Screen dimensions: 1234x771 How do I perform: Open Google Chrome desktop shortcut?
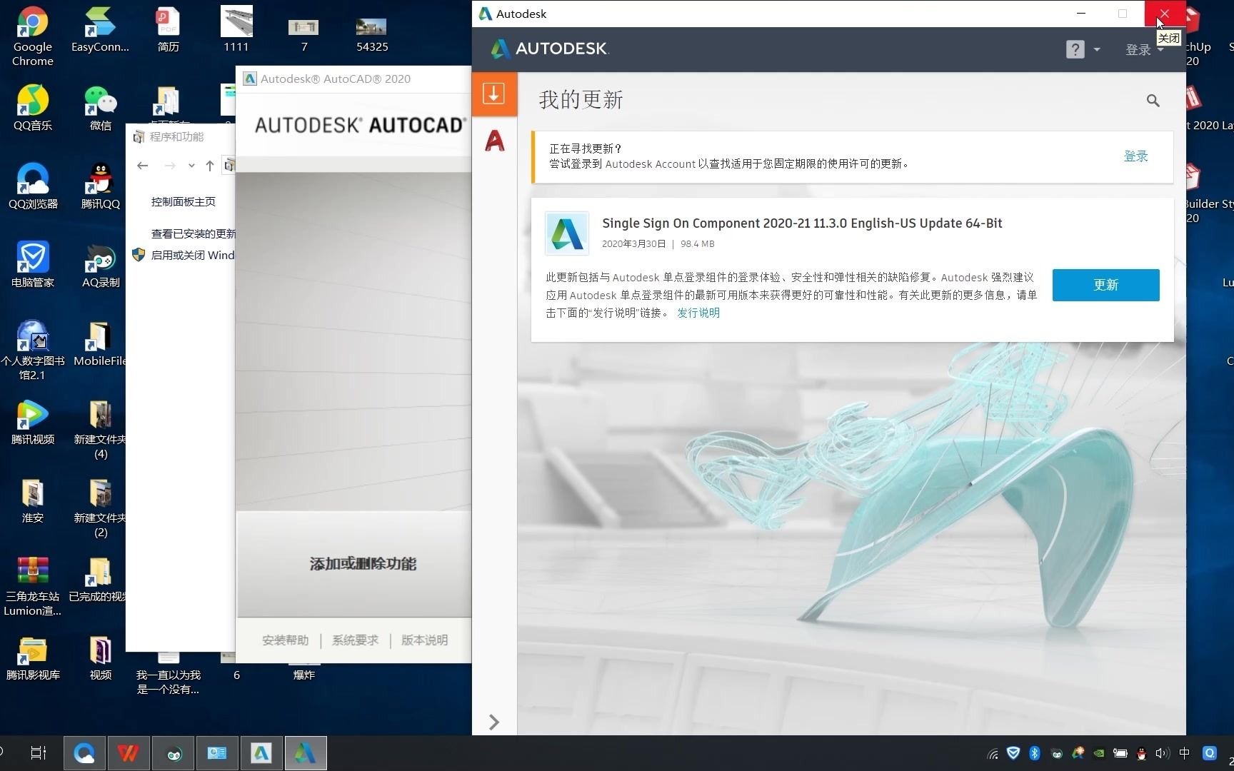(32, 36)
